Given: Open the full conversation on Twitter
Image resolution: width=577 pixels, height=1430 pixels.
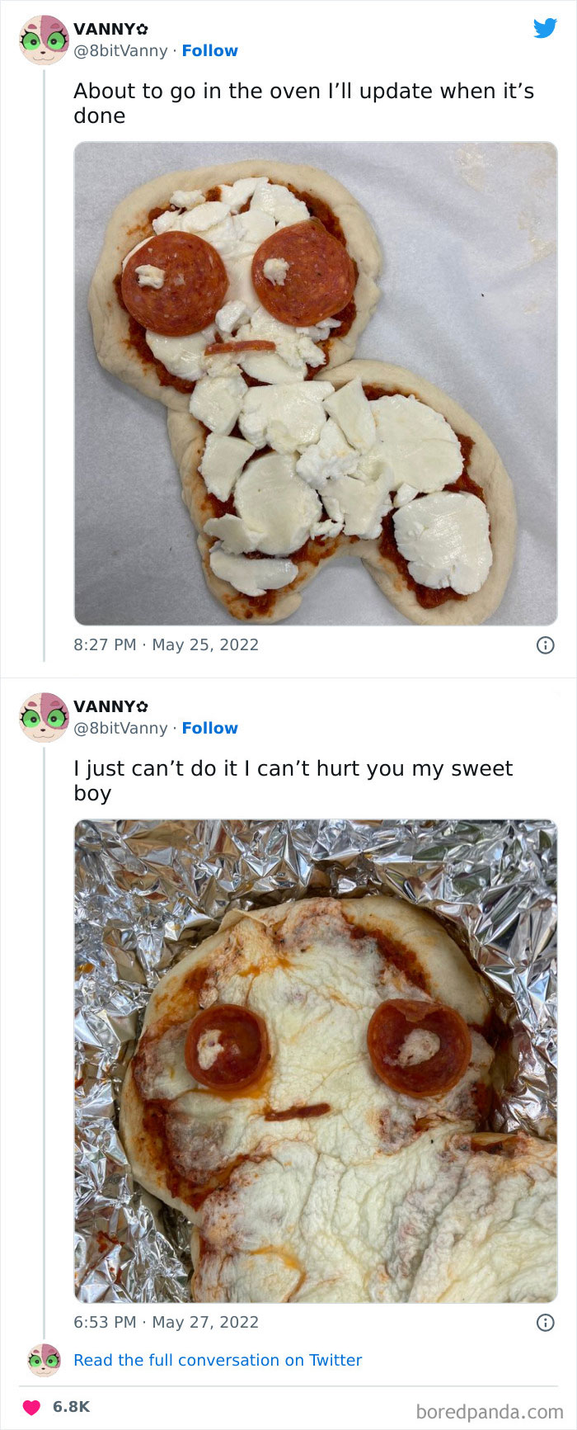Looking at the screenshot, I should [219, 1360].
